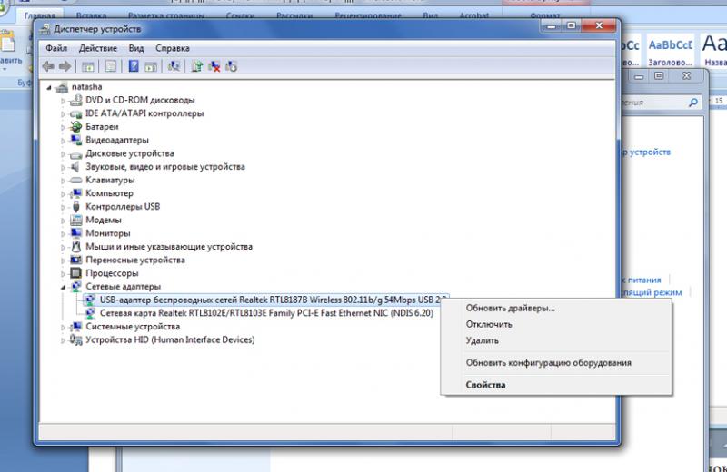727x472 pixels.
Task: Click the Help window search input field
Action: click(653, 103)
